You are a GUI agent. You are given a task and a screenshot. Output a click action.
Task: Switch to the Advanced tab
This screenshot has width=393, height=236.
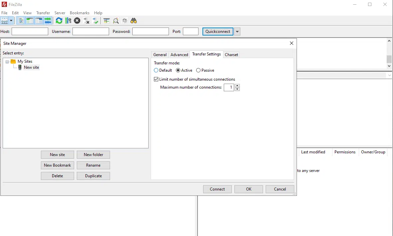pos(179,54)
